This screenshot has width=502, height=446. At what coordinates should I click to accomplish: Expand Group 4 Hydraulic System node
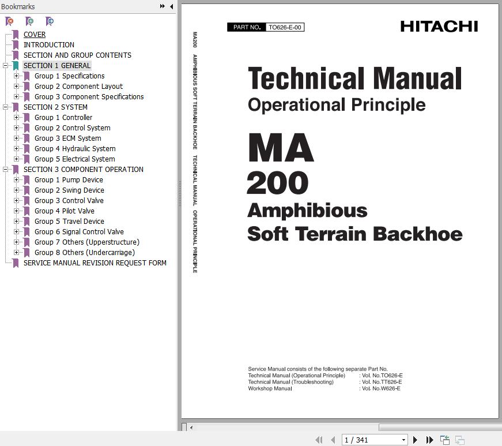coord(16,149)
